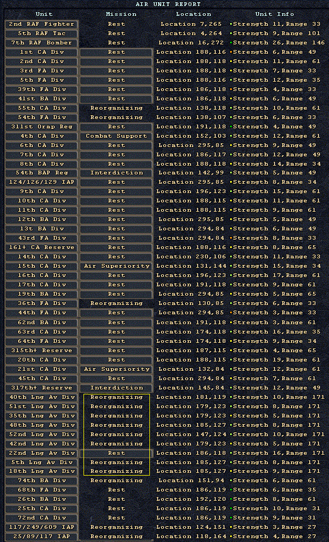Viewport: 329px width, 542px height.
Task: Select the 315th† Reserve unit
Action: click(42, 351)
